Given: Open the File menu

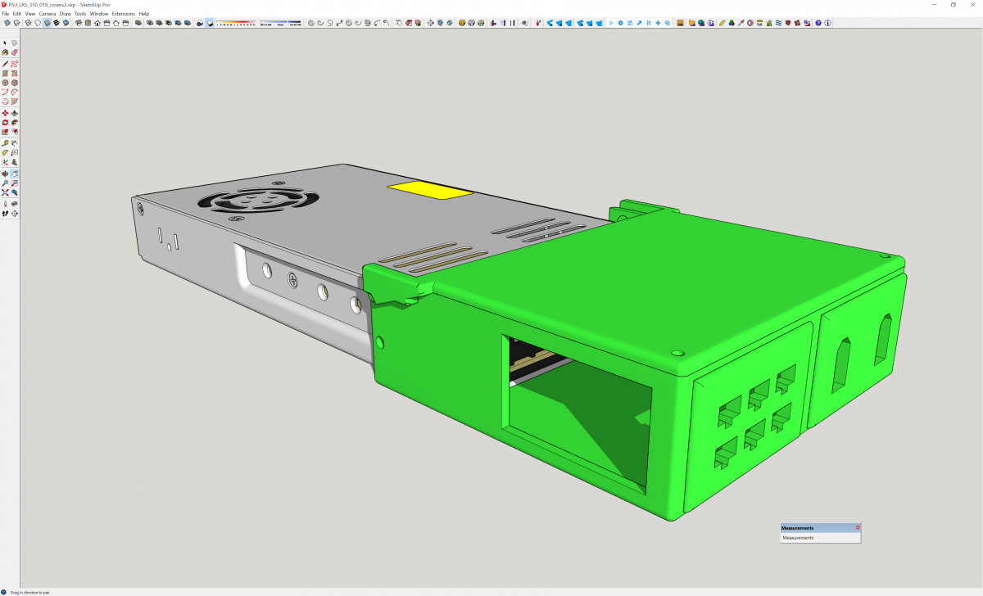Looking at the screenshot, I should pyautogui.click(x=6, y=14).
